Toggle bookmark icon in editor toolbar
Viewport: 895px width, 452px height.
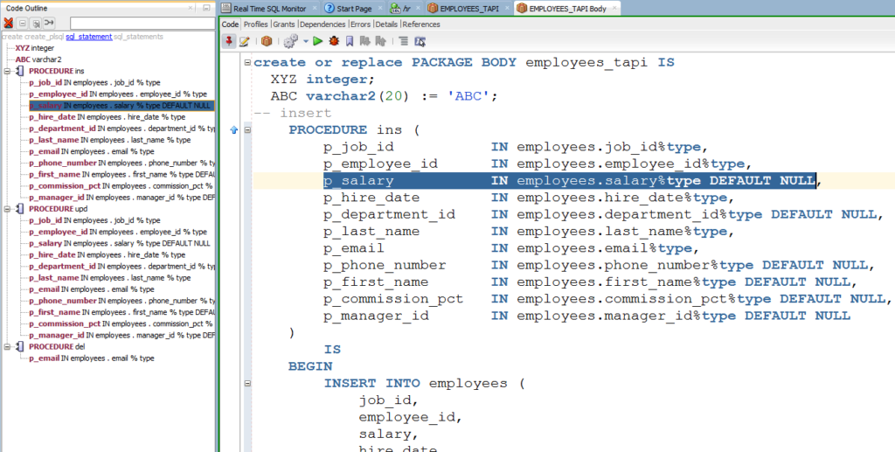pyautogui.click(x=350, y=41)
